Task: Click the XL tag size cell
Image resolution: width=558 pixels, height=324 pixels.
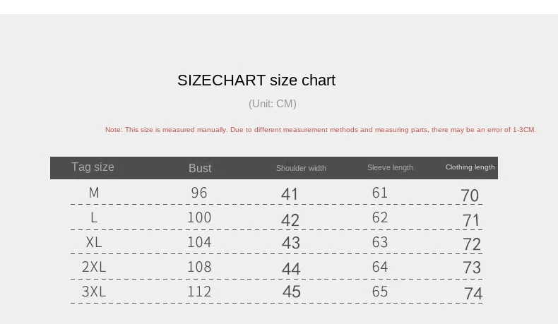Action: point(95,242)
